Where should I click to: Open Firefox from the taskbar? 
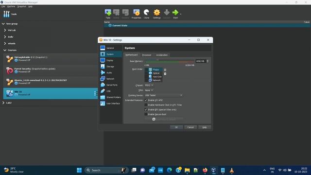pos(205,170)
